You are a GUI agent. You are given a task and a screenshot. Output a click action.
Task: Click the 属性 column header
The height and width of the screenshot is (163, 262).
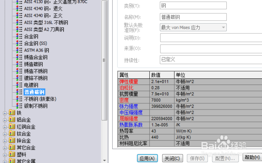(x=134, y=75)
